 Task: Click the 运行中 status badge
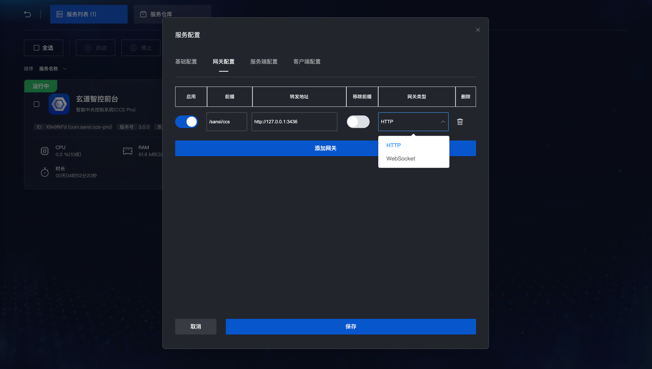[x=41, y=86]
